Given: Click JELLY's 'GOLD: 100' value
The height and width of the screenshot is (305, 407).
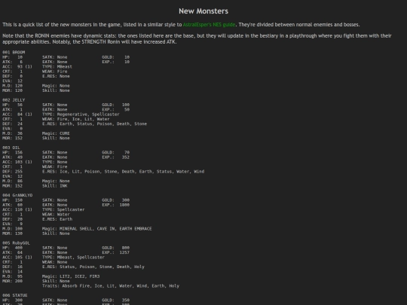Looking at the screenshot, I should point(116,105).
